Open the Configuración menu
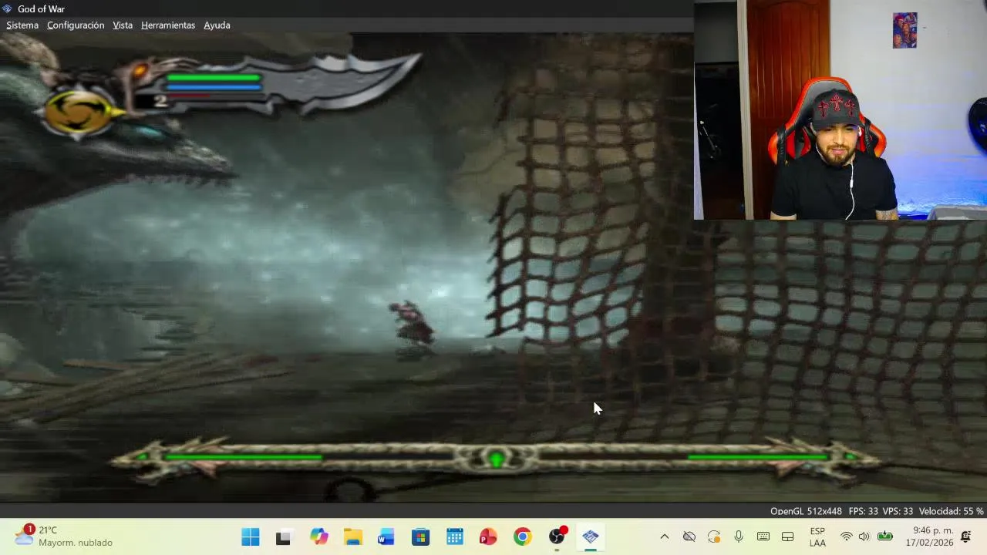Screen dimensions: 987x555 tap(76, 25)
